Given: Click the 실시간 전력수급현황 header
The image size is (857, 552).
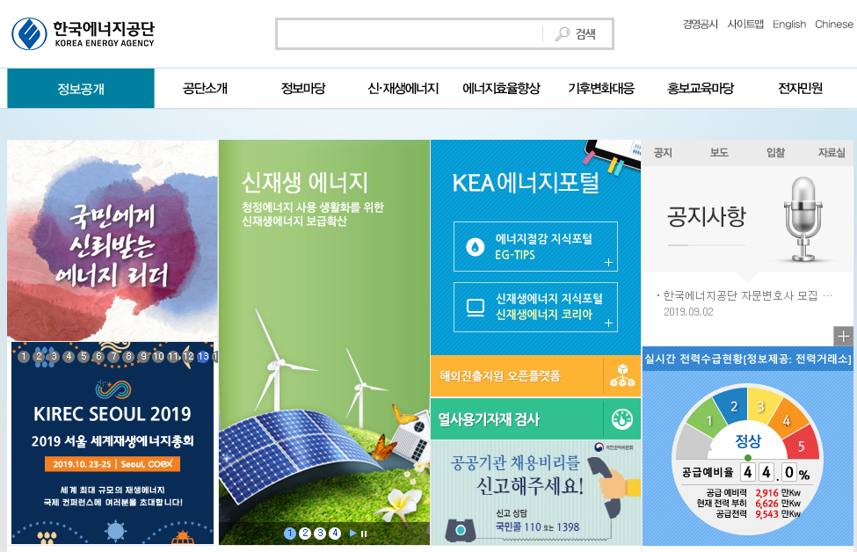Looking at the screenshot, I should pos(748,359).
